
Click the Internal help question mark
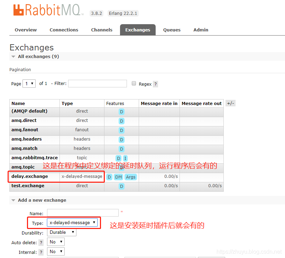[x=41, y=252]
